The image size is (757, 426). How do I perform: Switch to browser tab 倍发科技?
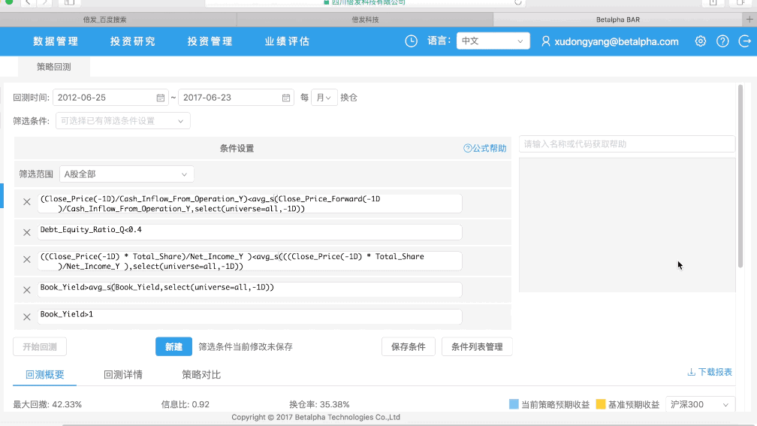[x=365, y=20]
